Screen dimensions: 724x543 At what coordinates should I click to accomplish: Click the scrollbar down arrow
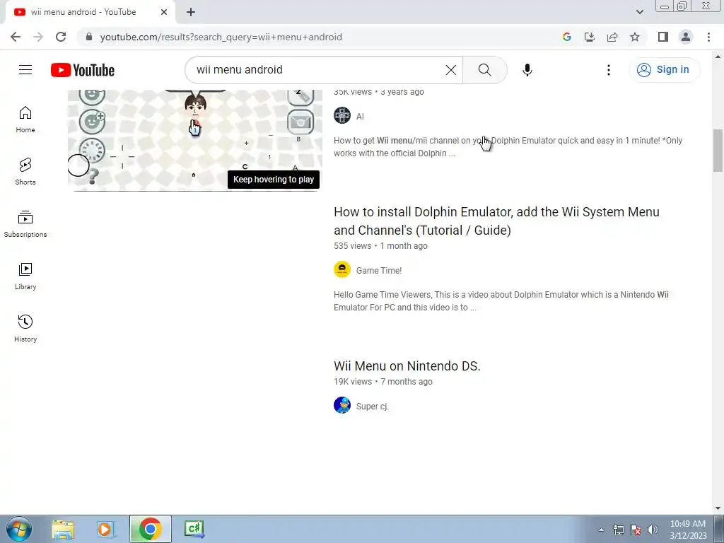point(718,508)
